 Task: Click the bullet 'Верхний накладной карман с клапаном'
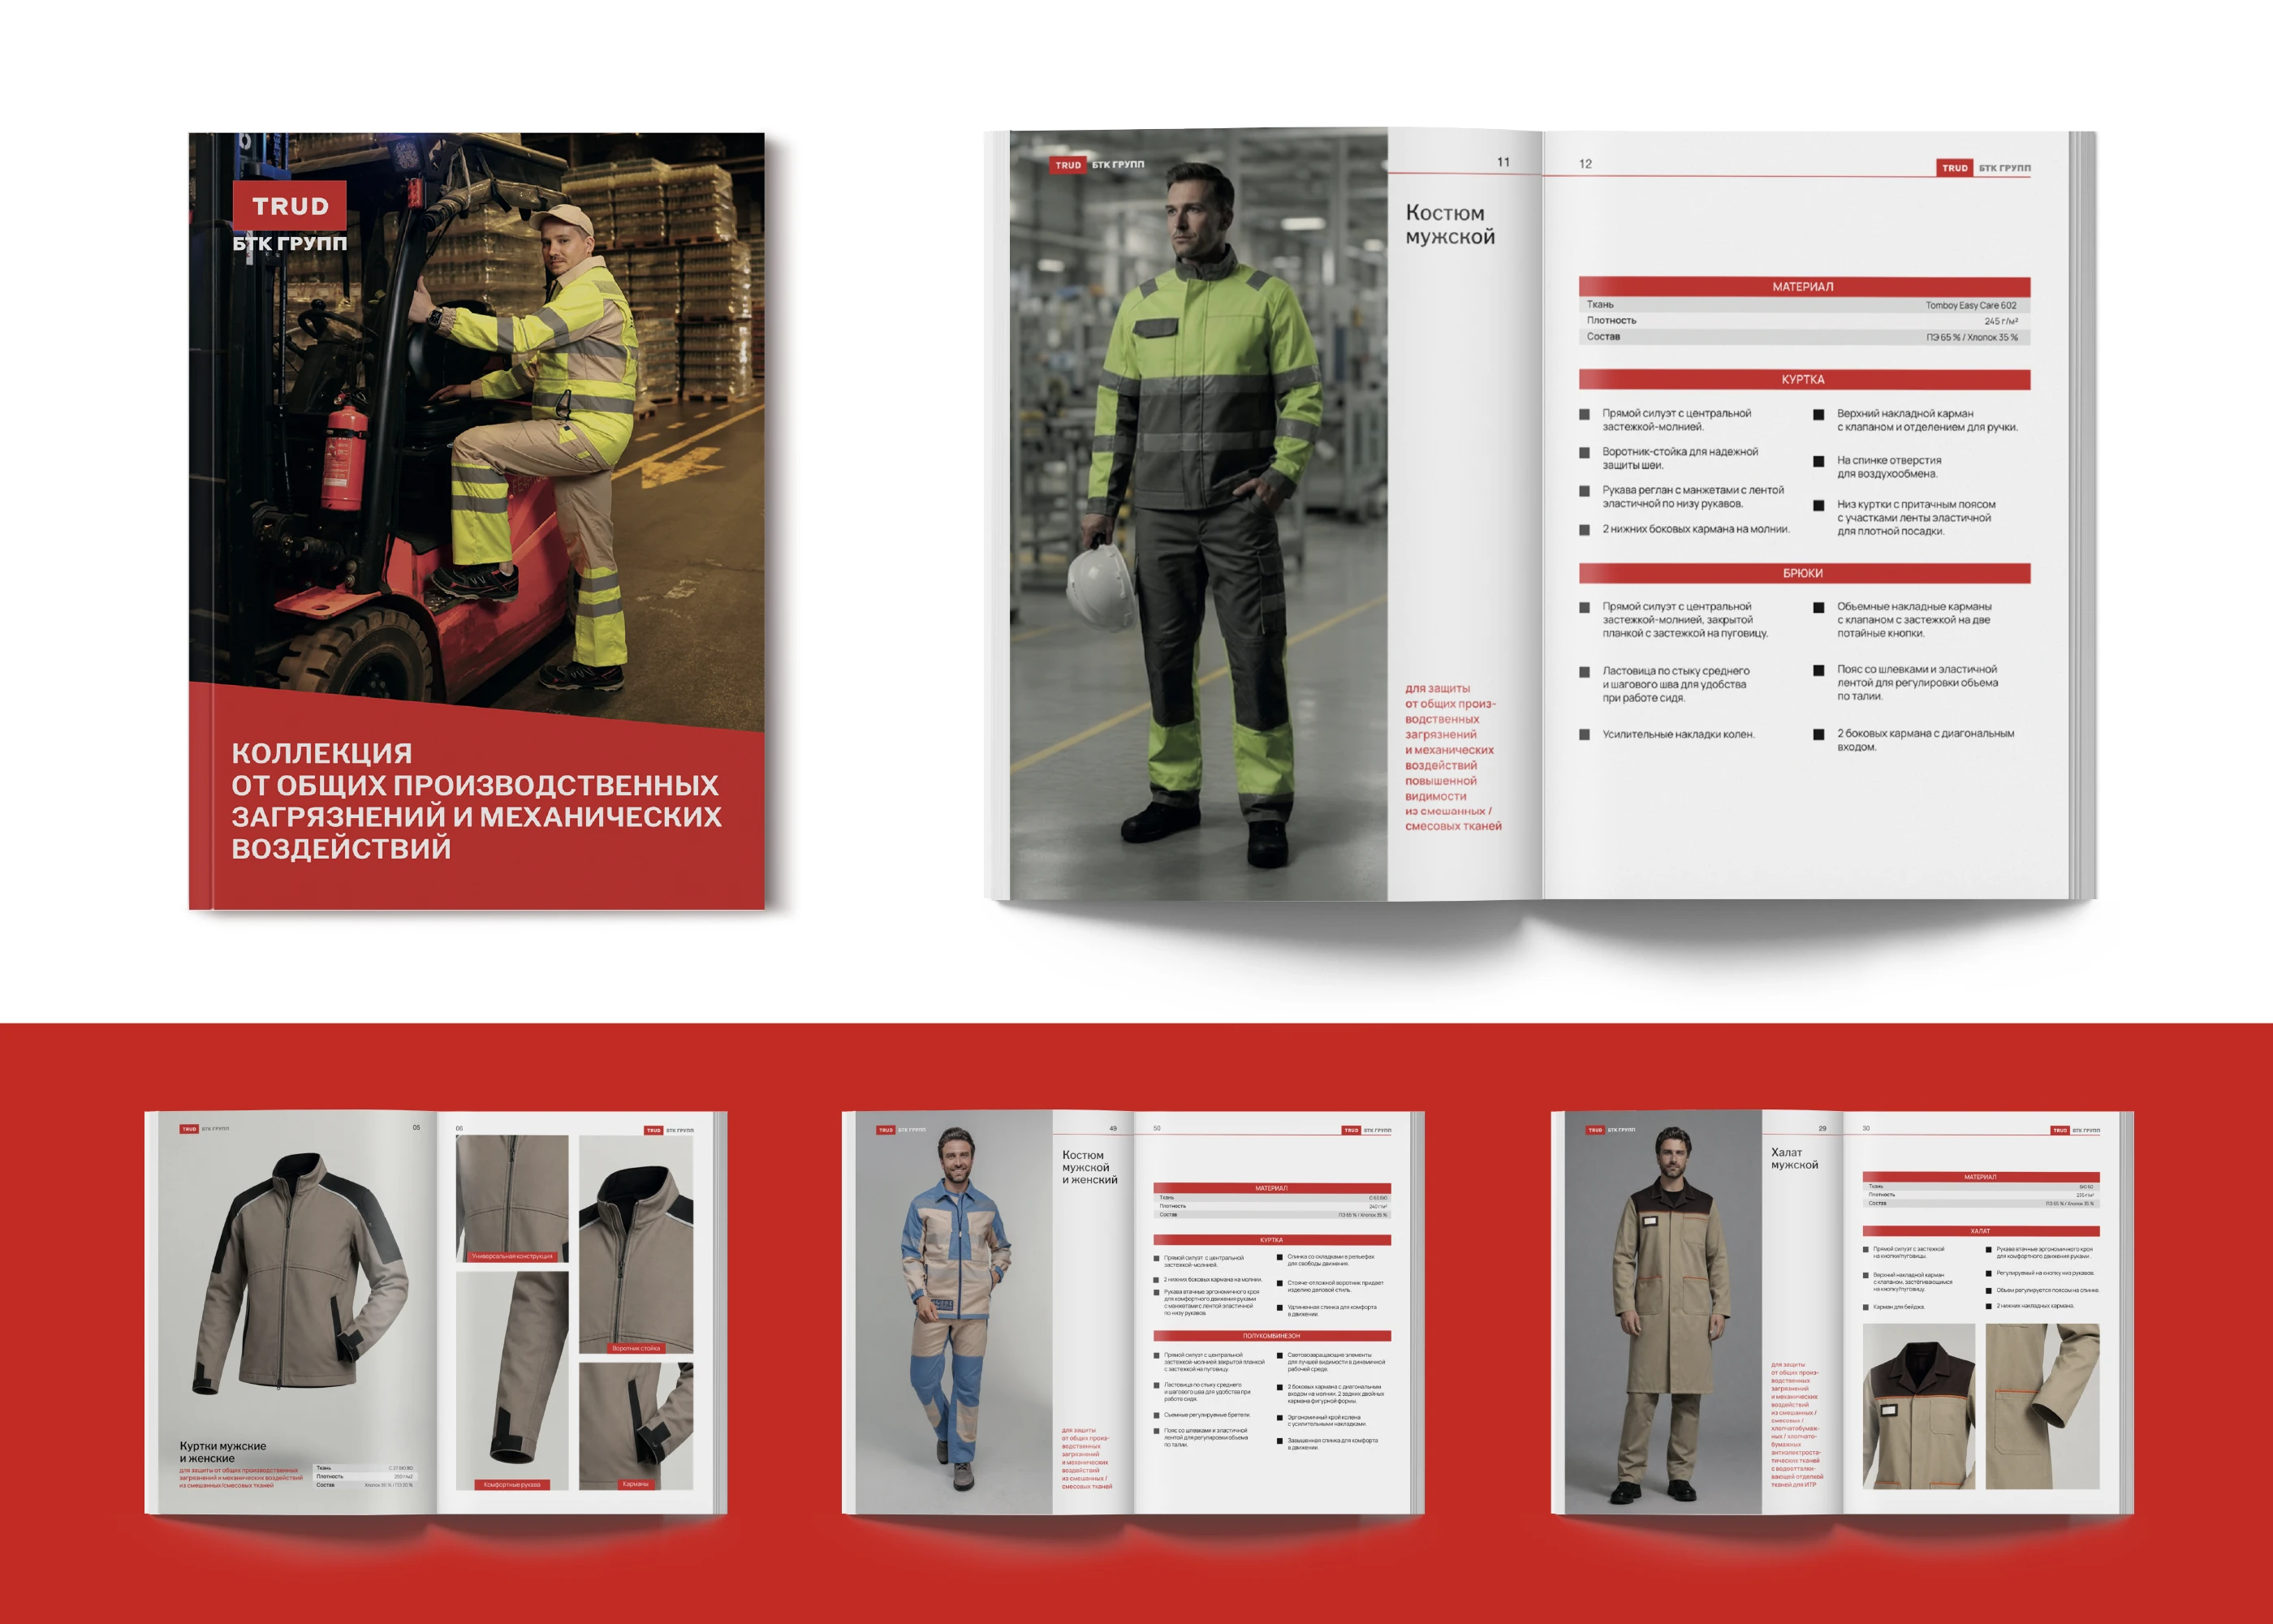[x=1927, y=420]
